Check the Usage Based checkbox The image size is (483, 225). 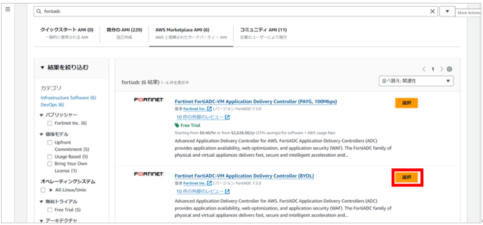tap(50, 157)
